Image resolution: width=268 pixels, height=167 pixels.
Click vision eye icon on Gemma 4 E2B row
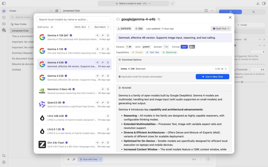[97, 76]
